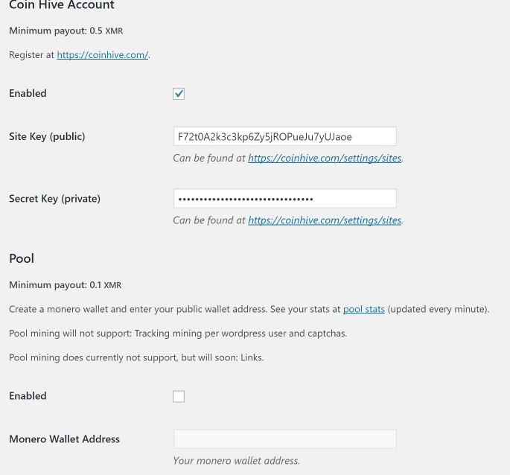Click the Monero Wallet Address label
Image resolution: width=510 pixels, height=475 pixels.
(64, 439)
